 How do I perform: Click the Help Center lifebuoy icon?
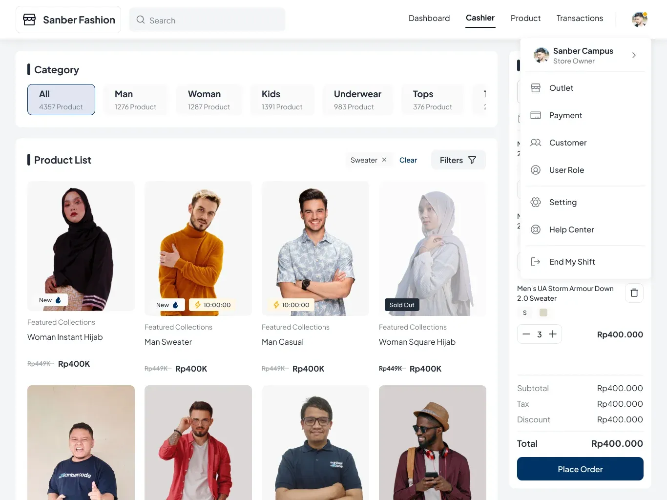point(536,229)
